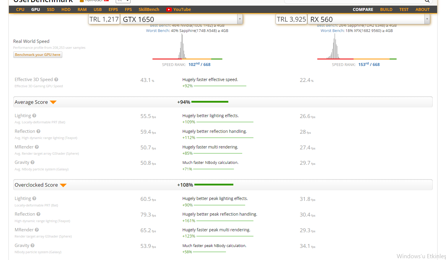This screenshot has height=260, width=446.
Task: Collapse the Average Score section arrow
Action: pyautogui.click(x=53, y=102)
